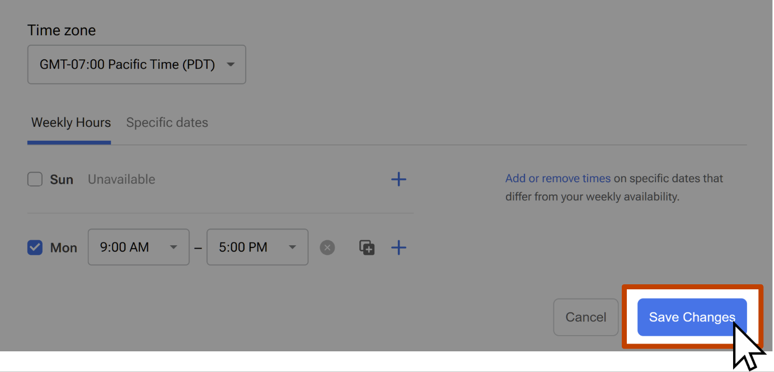Enable the Sun availability checkbox
774x372 pixels.
click(x=35, y=179)
